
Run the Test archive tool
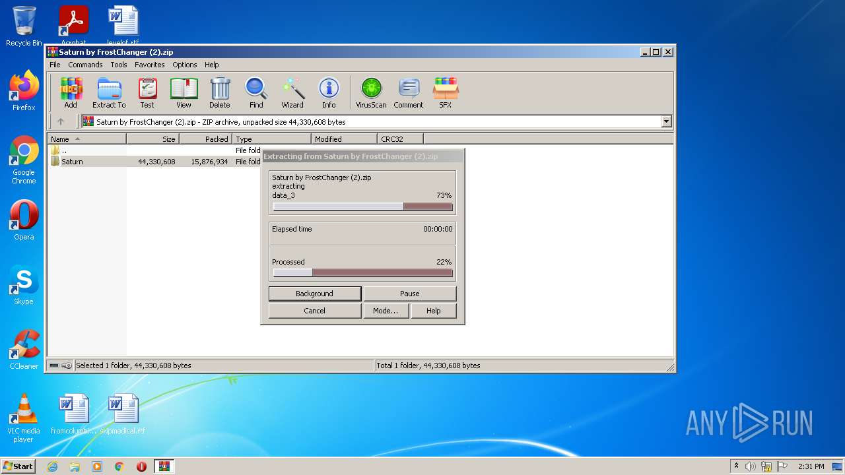click(x=147, y=92)
